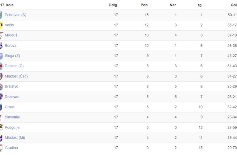Click the Voćin yellow club crest

click(x=1, y=25)
